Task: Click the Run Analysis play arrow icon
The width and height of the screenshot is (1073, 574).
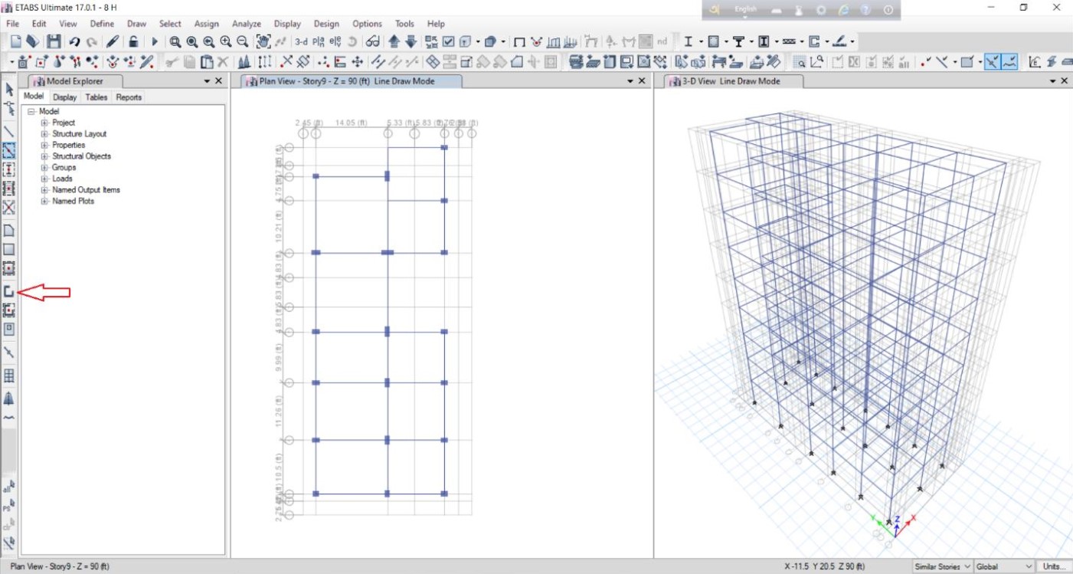Action: pos(155,41)
